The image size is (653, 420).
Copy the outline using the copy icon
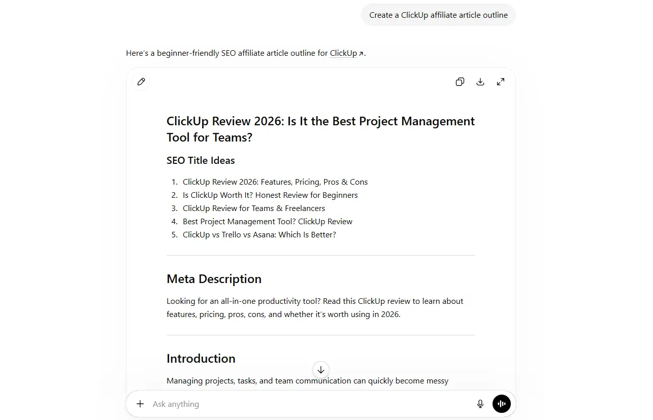pyautogui.click(x=460, y=82)
